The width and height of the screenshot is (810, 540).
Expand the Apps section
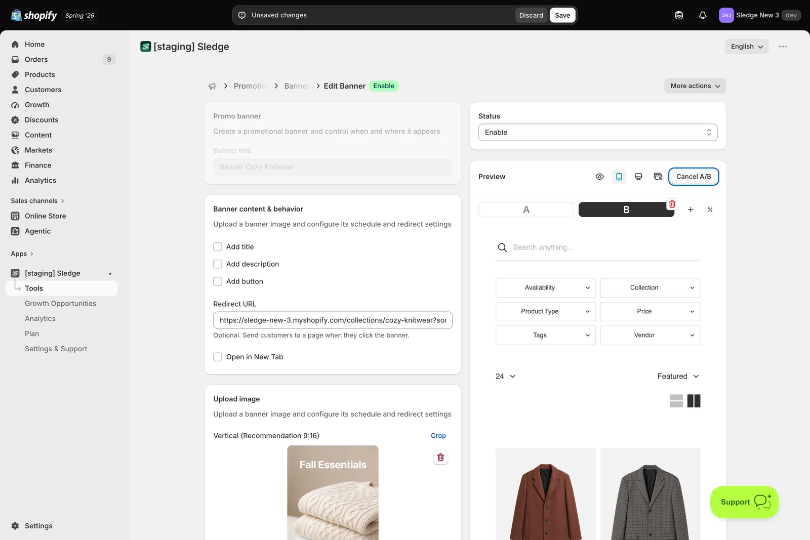[x=22, y=254]
